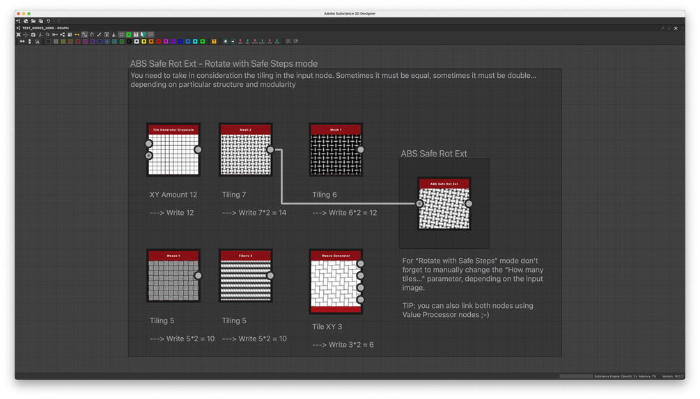This screenshot has height=399, width=700.
Task: Click the yellow link arrows icon
Action: click(77, 34)
